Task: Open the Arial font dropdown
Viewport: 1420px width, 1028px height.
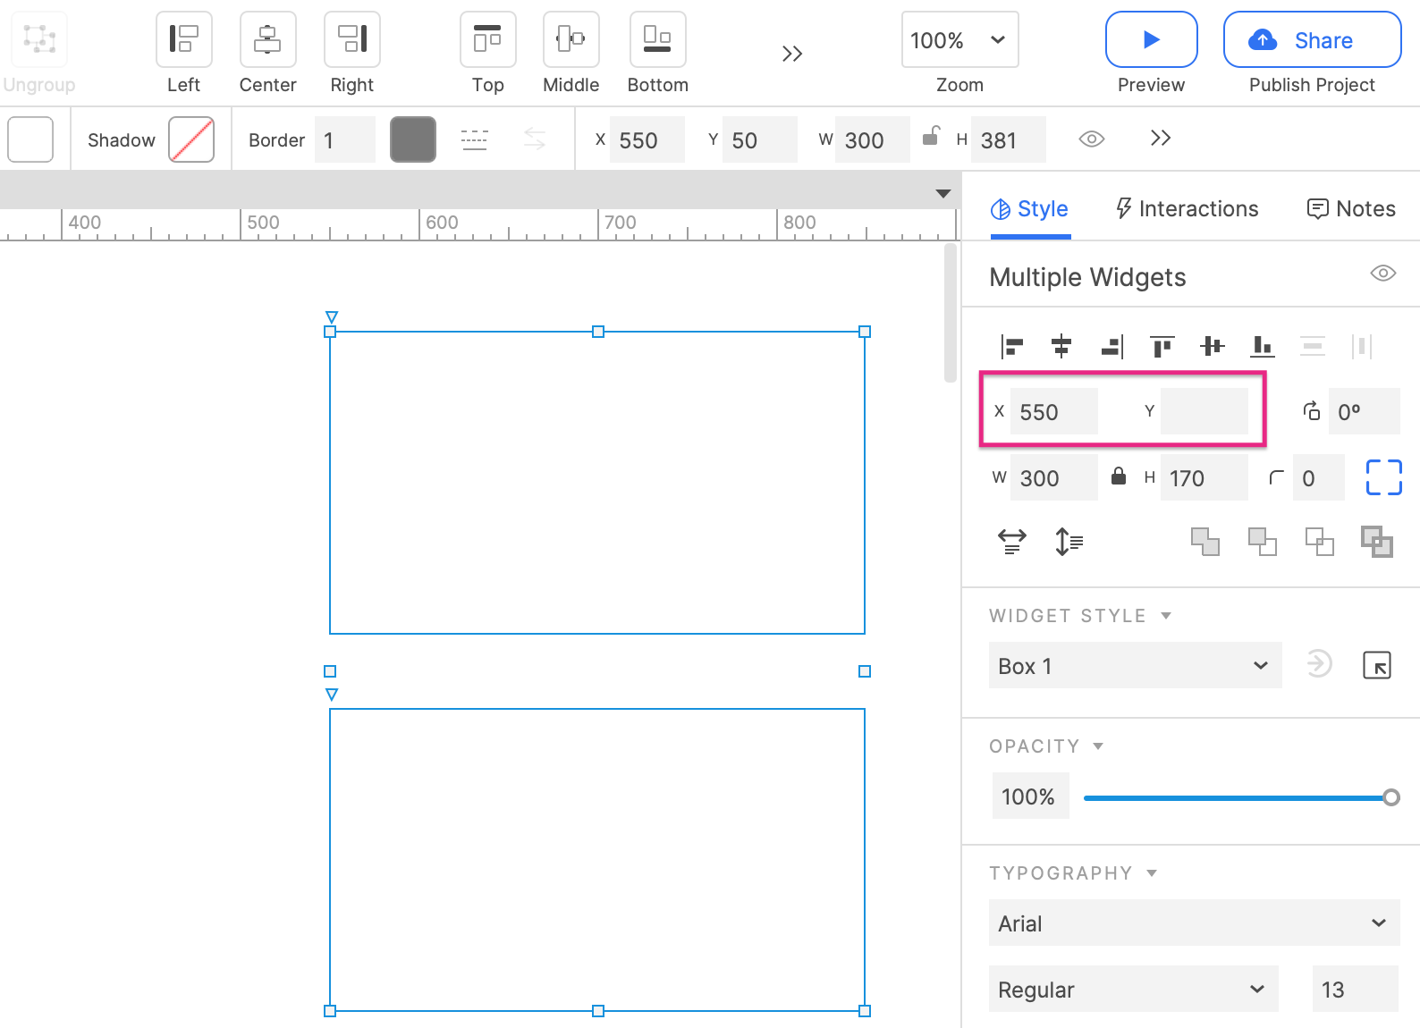Action: point(1194,923)
